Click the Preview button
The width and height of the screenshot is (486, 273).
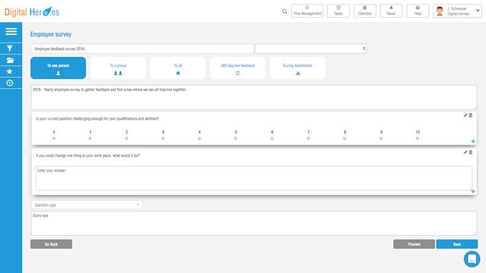tap(414, 244)
